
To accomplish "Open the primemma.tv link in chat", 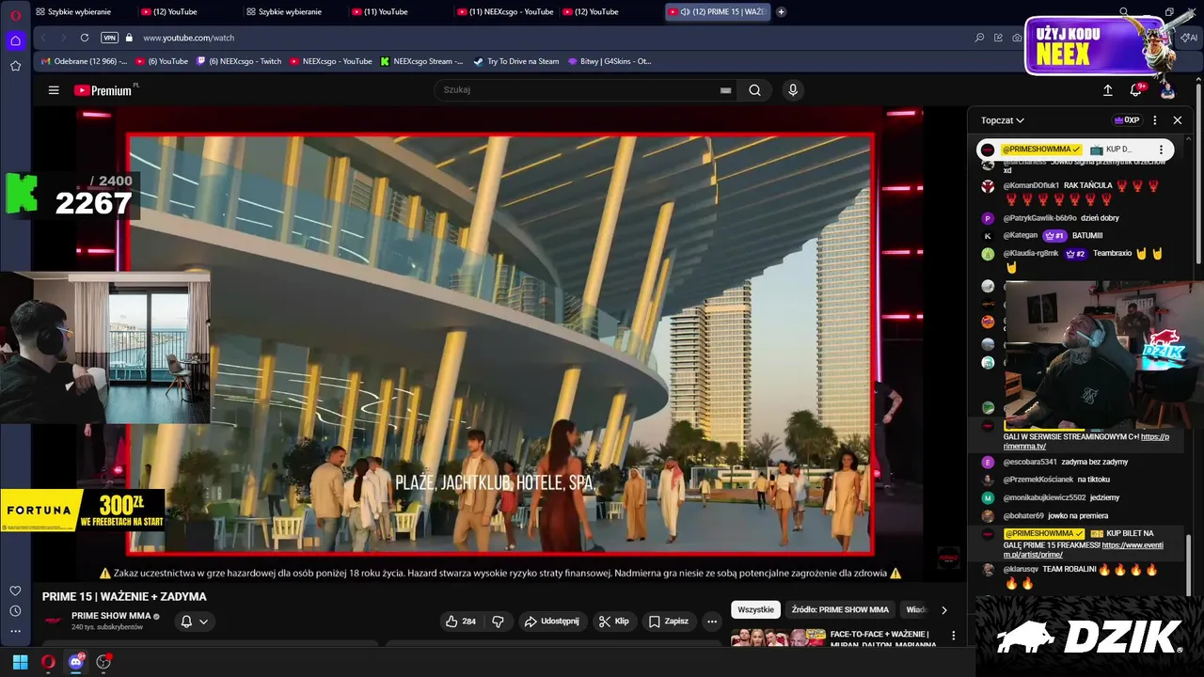I will 1086,441.
